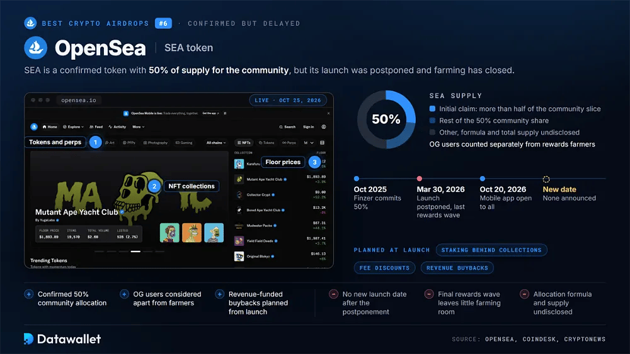
Task: Click the Yield Field Deeds avatar
Action: [239, 241]
